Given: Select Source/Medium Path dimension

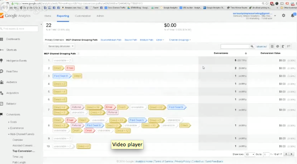Looking at the screenshot, I should 111,40.
